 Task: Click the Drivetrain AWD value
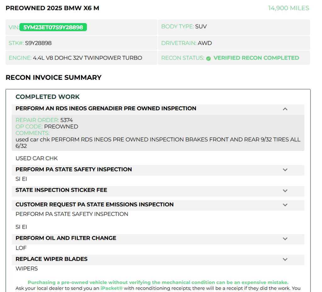[x=204, y=43]
